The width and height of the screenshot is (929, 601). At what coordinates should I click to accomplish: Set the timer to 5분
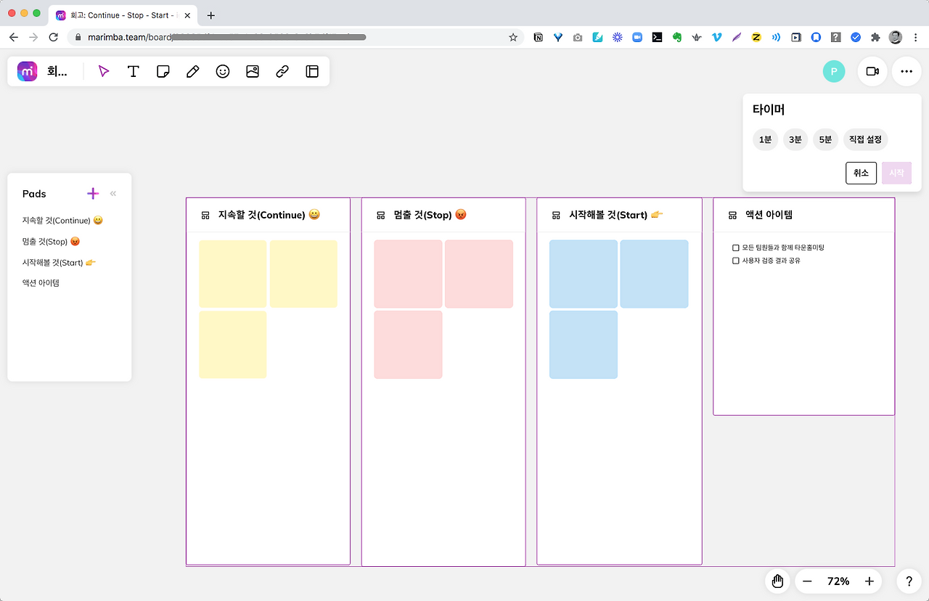click(x=825, y=139)
